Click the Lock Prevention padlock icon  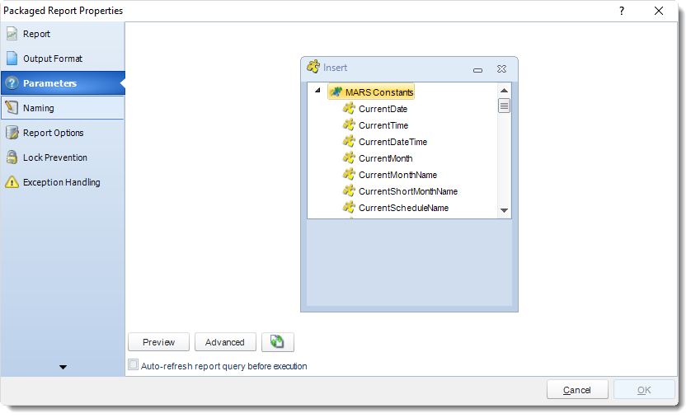12,157
